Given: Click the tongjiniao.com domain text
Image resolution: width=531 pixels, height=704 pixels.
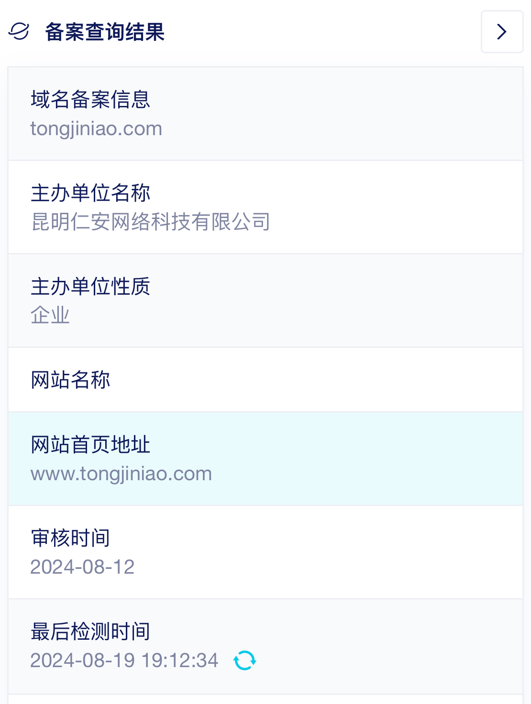Looking at the screenshot, I should (x=96, y=128).
